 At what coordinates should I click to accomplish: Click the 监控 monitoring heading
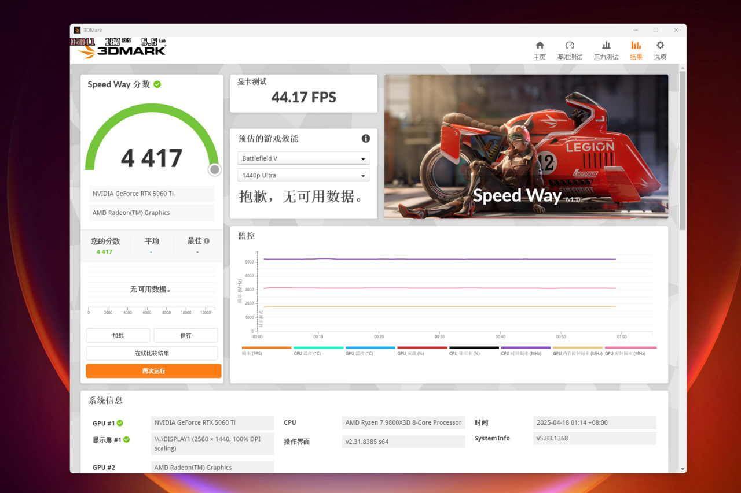(247, 236)
